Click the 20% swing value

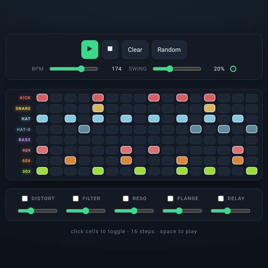[219, 69]
